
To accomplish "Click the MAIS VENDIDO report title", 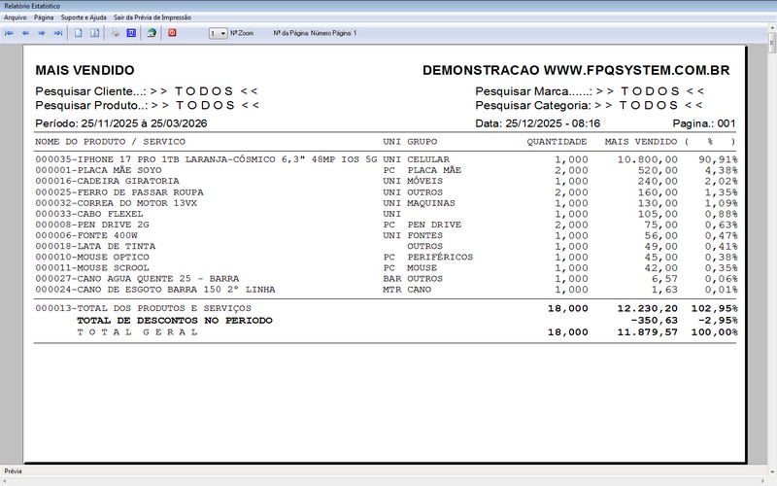I will click(84, 70).
